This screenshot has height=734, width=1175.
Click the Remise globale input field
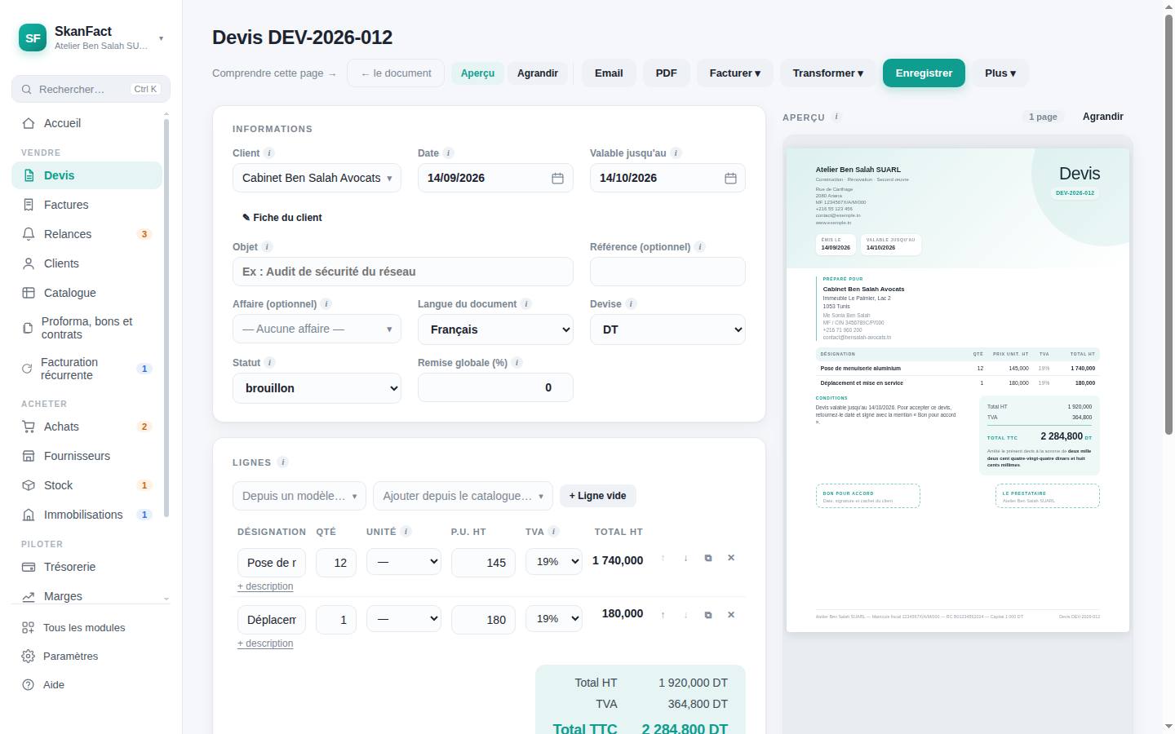(x=495, y=387)
